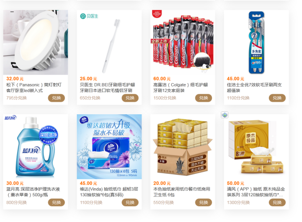Click the small globe icon above tissue product
The height and width of the screenshot is (222, 302).
(x=224, y=115)
